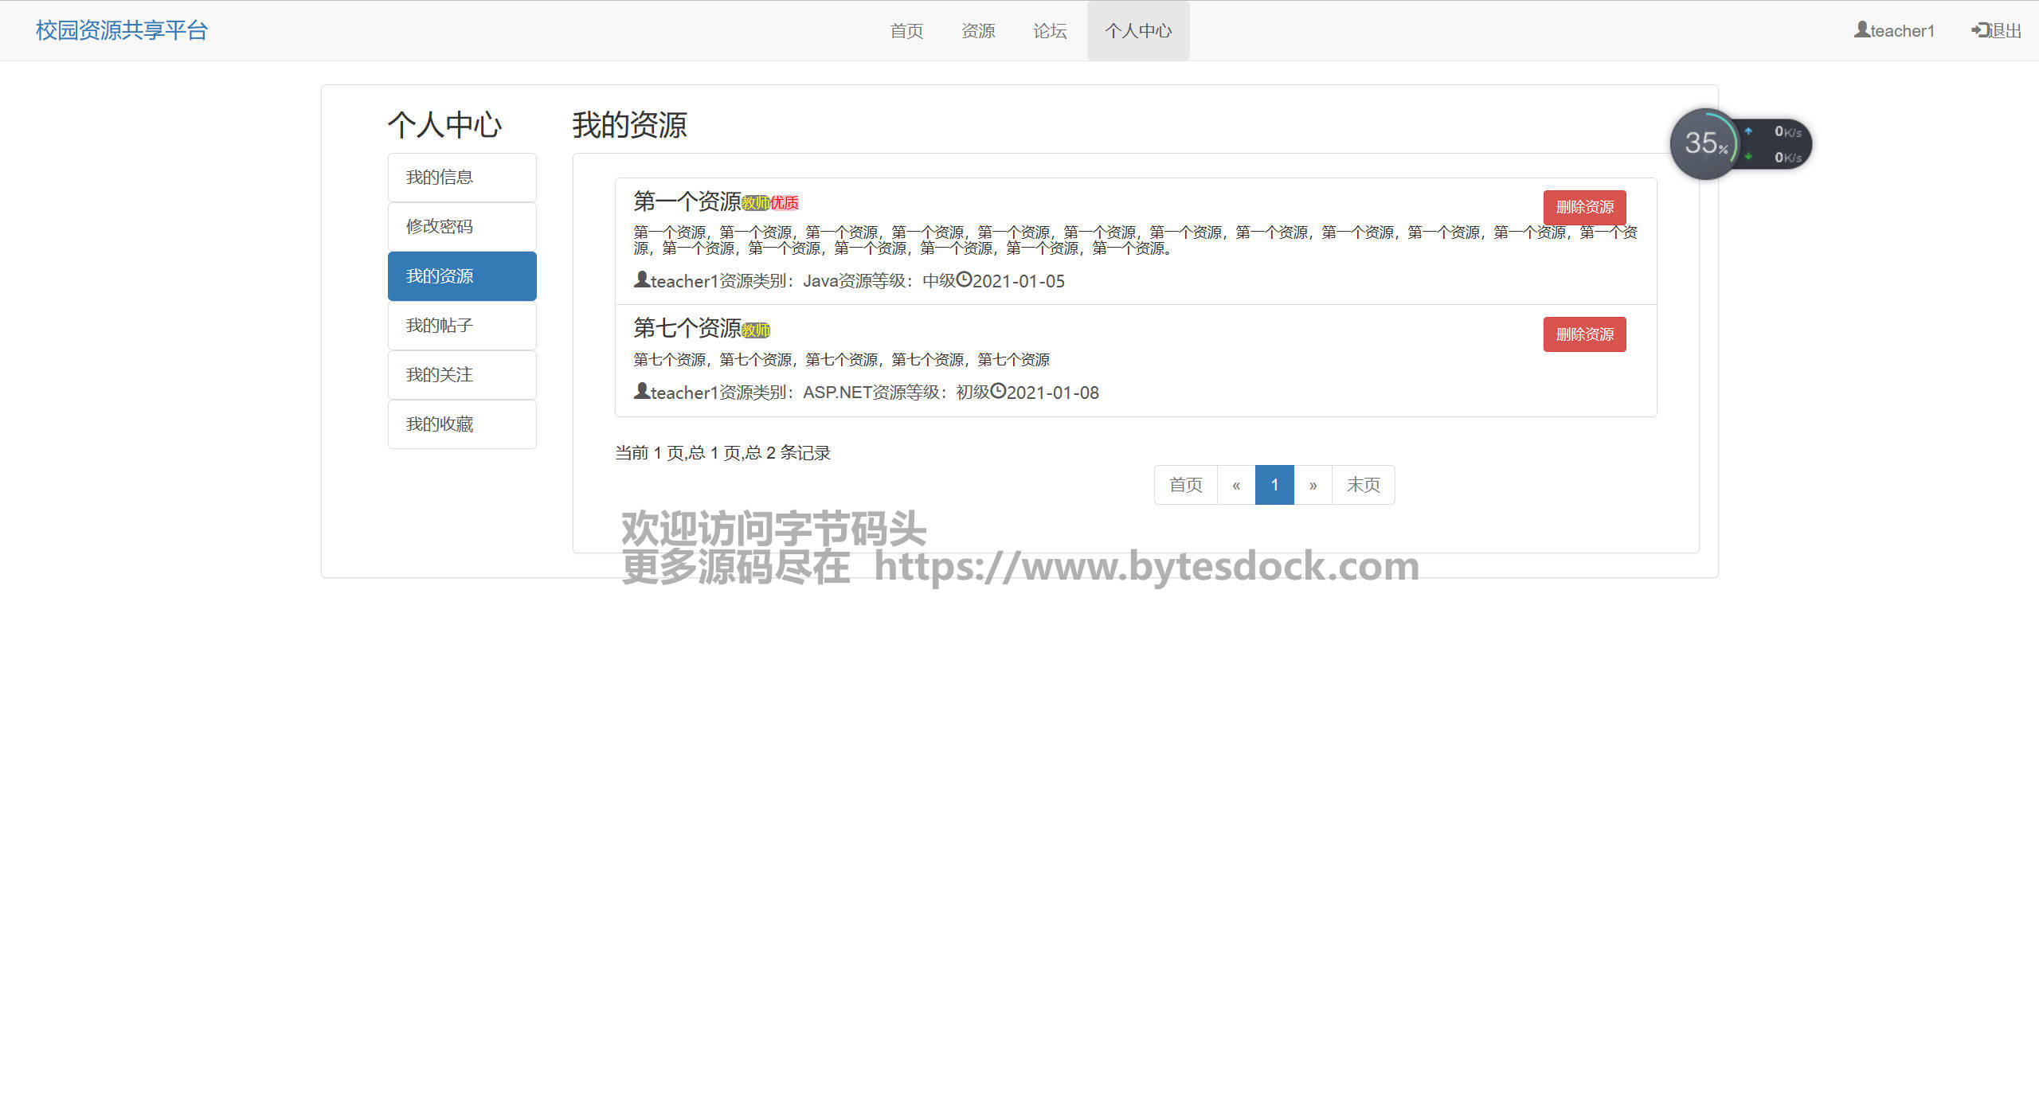Open the 第一个资源 title link
Screen dimensions: 2039x1094
coord(687,201)
